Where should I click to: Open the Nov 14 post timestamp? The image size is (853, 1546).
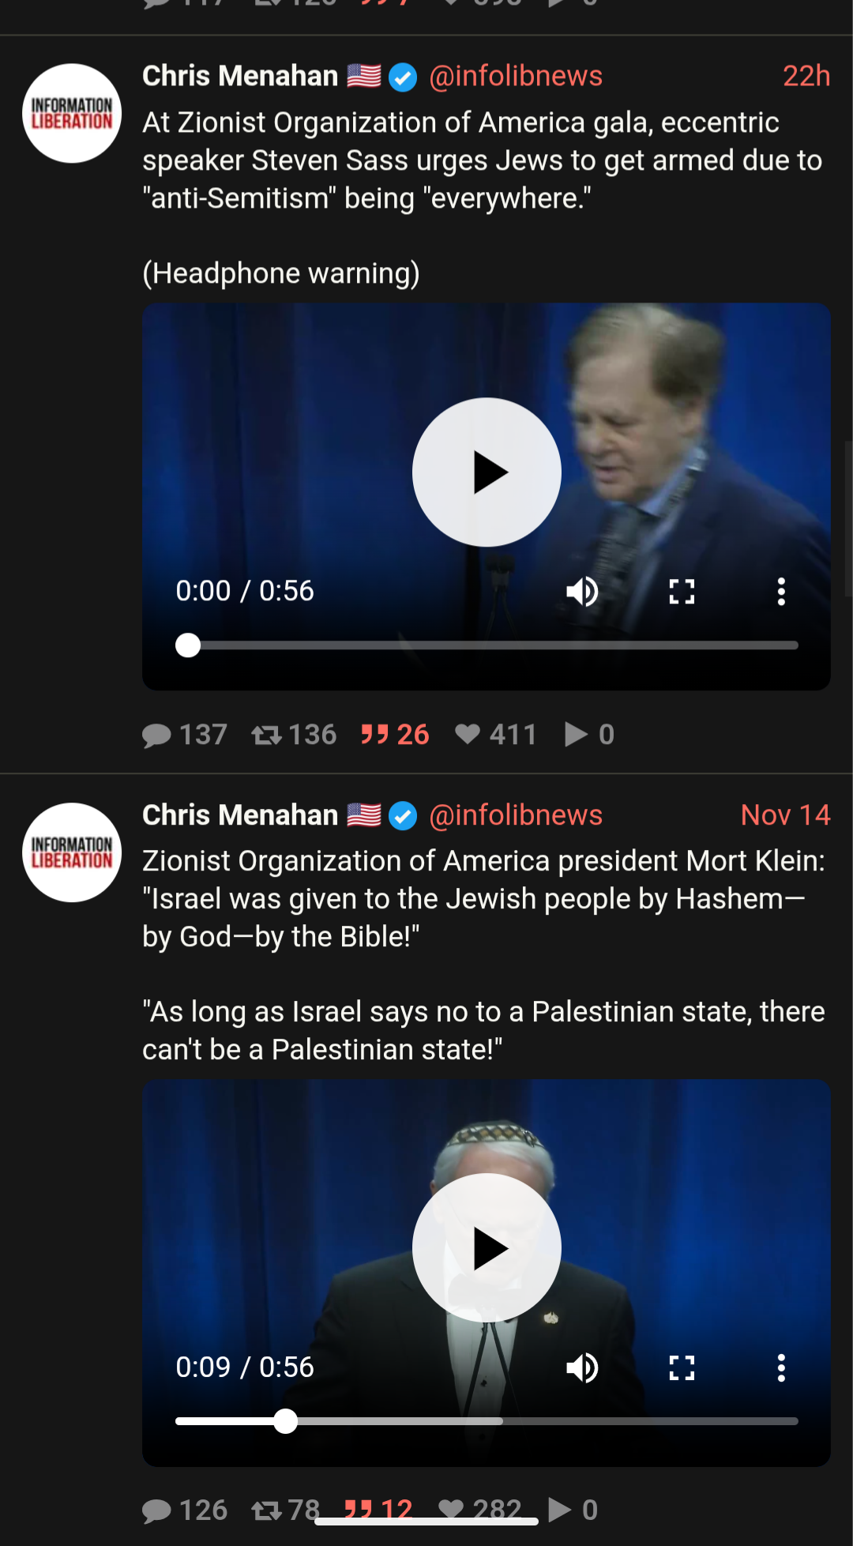point(785,814)
